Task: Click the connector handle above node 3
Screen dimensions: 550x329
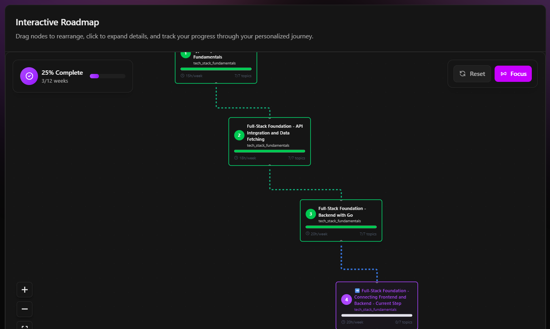Action: click(x=341, y=200)
